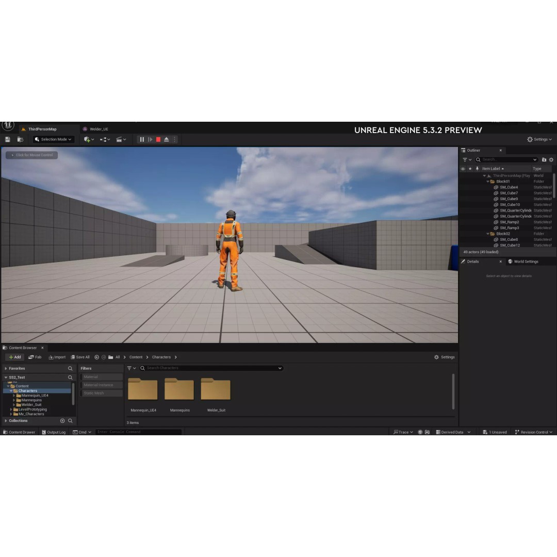Open the Outliner filter options dropdown
The image size is (557, 557).
[467, 160]
